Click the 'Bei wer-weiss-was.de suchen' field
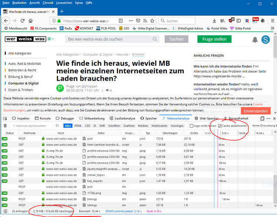The height and width of the screenshot is (217, 277). [x=112, y=39]
